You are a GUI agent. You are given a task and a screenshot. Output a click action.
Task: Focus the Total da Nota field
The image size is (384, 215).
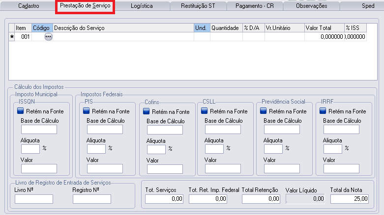(x=349, y=199)
